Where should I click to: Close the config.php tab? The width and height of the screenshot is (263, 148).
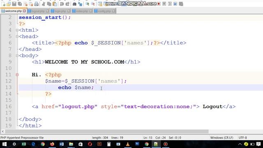click(113, 11)
